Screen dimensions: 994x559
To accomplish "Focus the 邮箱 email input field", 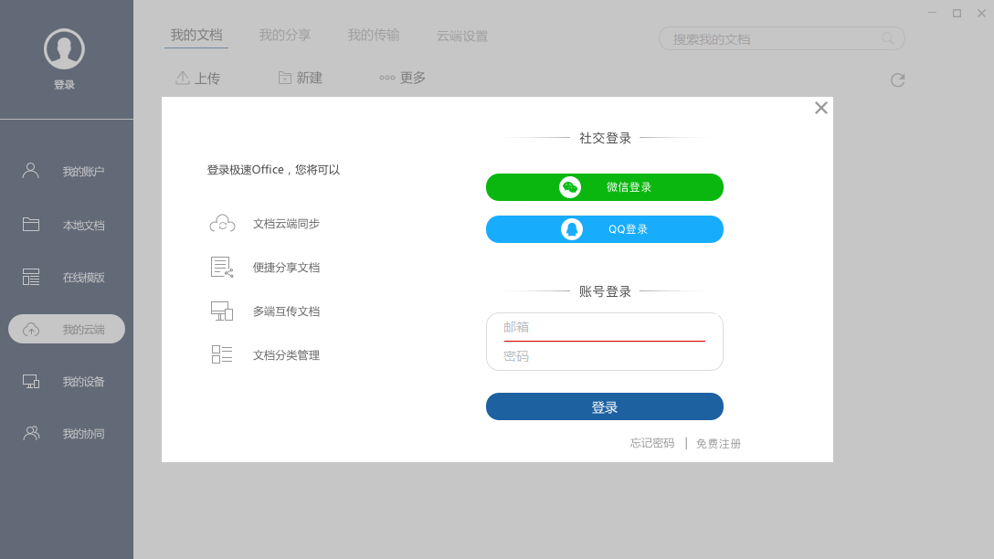I will (x=604, y=327).
